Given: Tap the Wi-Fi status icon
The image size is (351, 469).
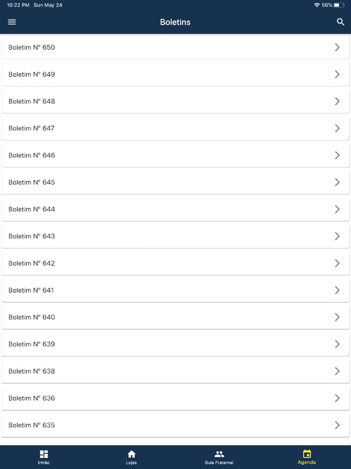Looking at the screenshot, I should point(317,5).
